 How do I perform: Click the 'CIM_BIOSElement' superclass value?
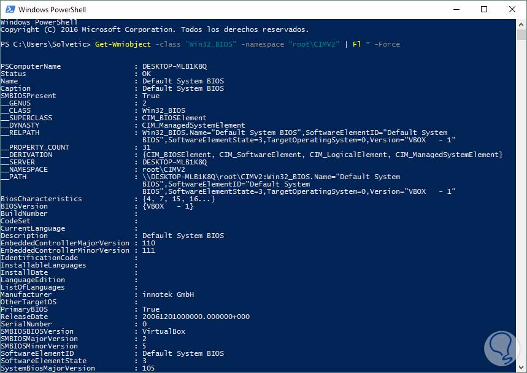coord(174,118)
